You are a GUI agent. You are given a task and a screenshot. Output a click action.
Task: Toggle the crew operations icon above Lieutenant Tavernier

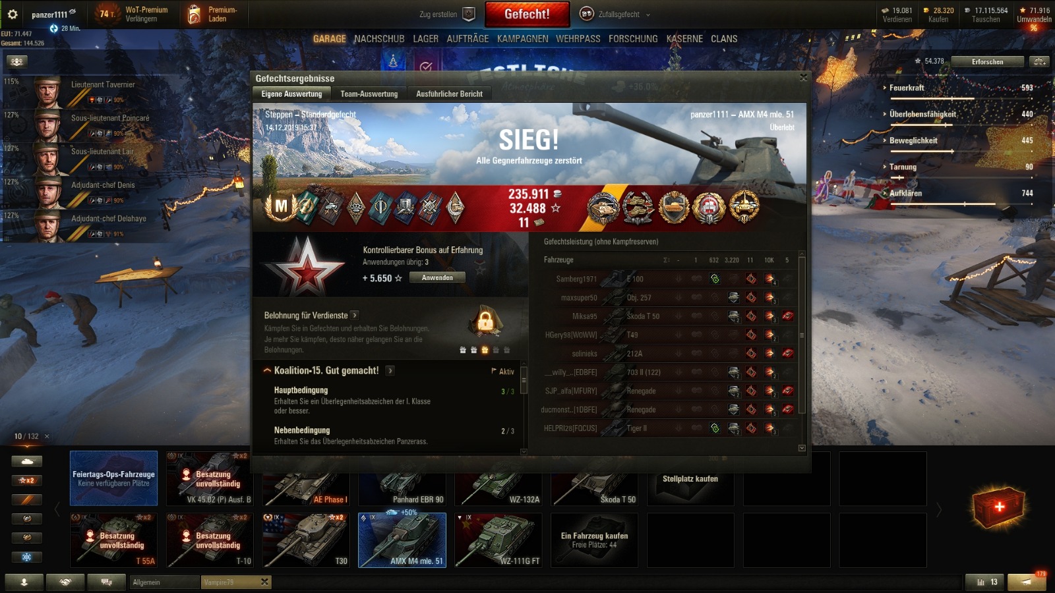tap(16, 61)
